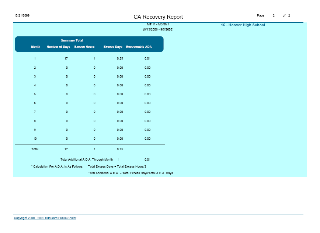Click the Summary Total table heading
The image size is (320, 233).
(x=72, y=40)
